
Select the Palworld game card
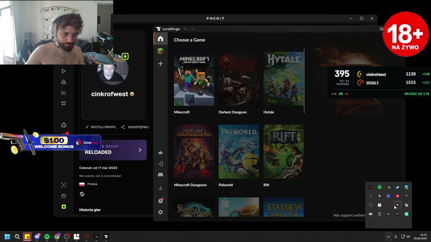pyautogui.click(x=239, y=156)
